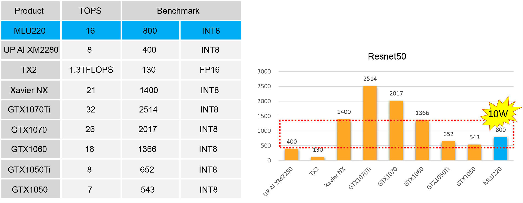Click the "TOPS" column header

coord(90,11)
